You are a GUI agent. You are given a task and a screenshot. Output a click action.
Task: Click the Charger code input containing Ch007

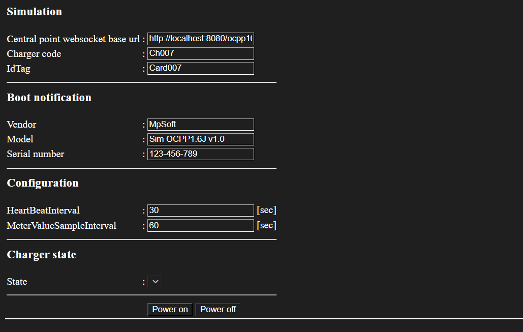pyautogui.click(x=200, y=54)
